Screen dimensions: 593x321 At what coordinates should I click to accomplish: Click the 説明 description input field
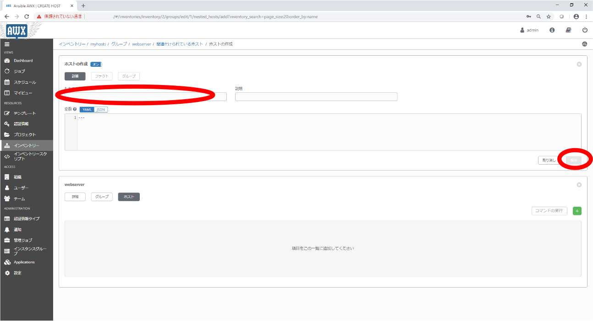coord(316,96)
